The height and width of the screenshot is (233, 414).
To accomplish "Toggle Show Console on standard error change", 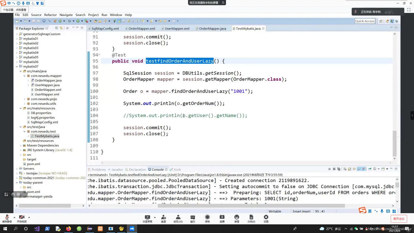I will (364, 169).
